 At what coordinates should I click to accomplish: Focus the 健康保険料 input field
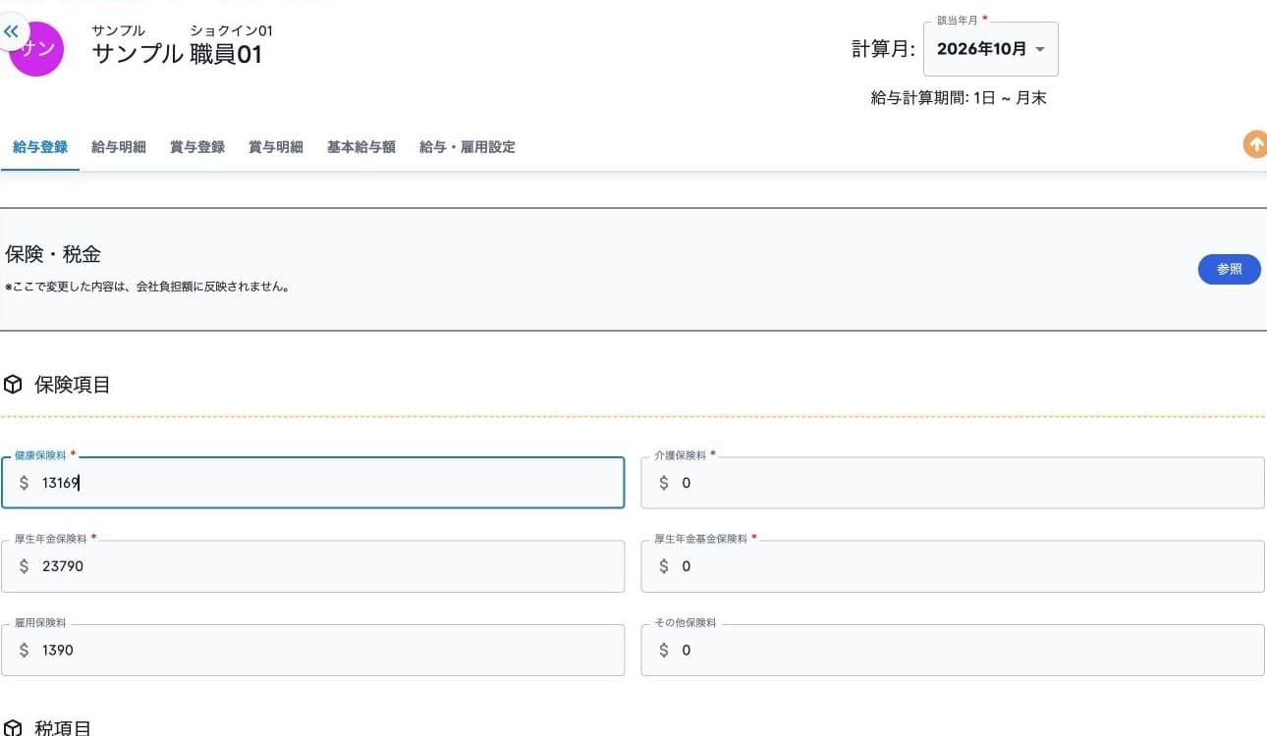coord(312,483)
